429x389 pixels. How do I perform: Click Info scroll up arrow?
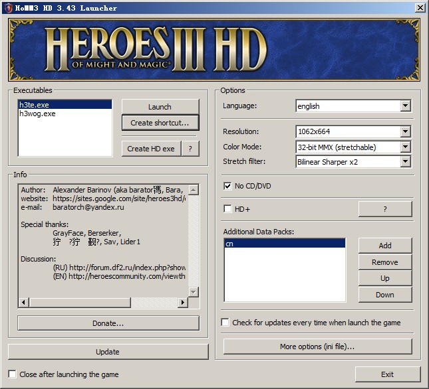(194, 190)
